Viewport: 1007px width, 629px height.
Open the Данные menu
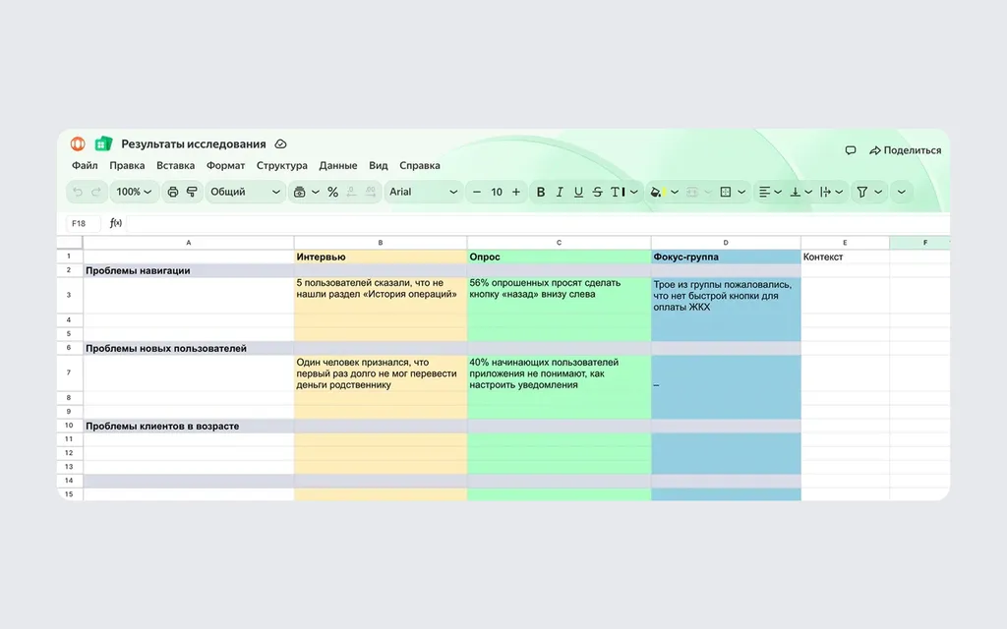click(338, 165)
